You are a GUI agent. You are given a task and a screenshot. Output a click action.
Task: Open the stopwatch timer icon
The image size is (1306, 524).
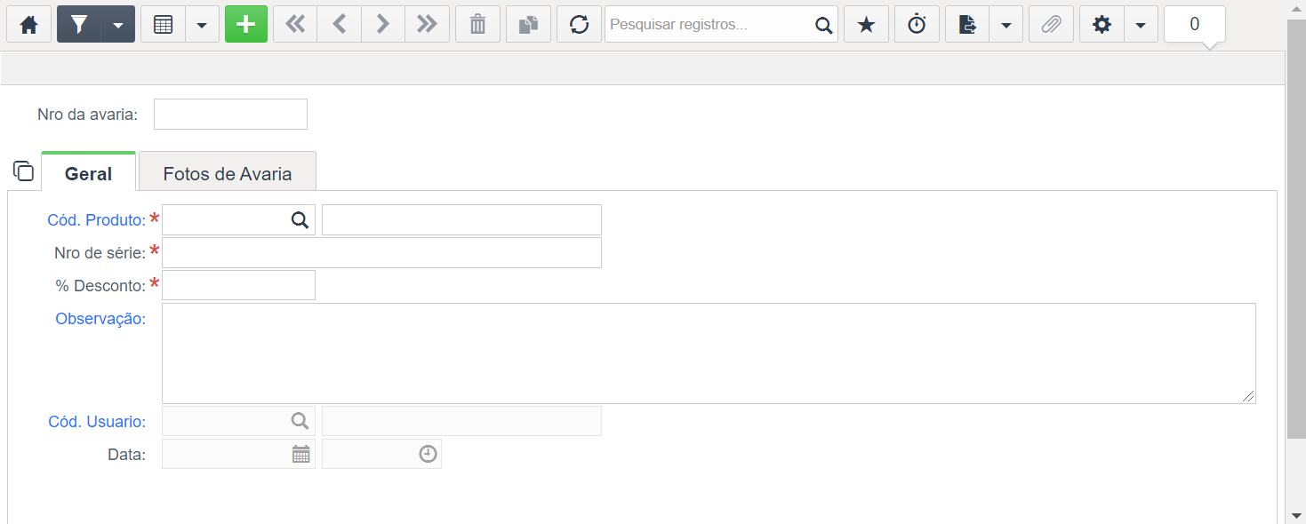(917, 25)
